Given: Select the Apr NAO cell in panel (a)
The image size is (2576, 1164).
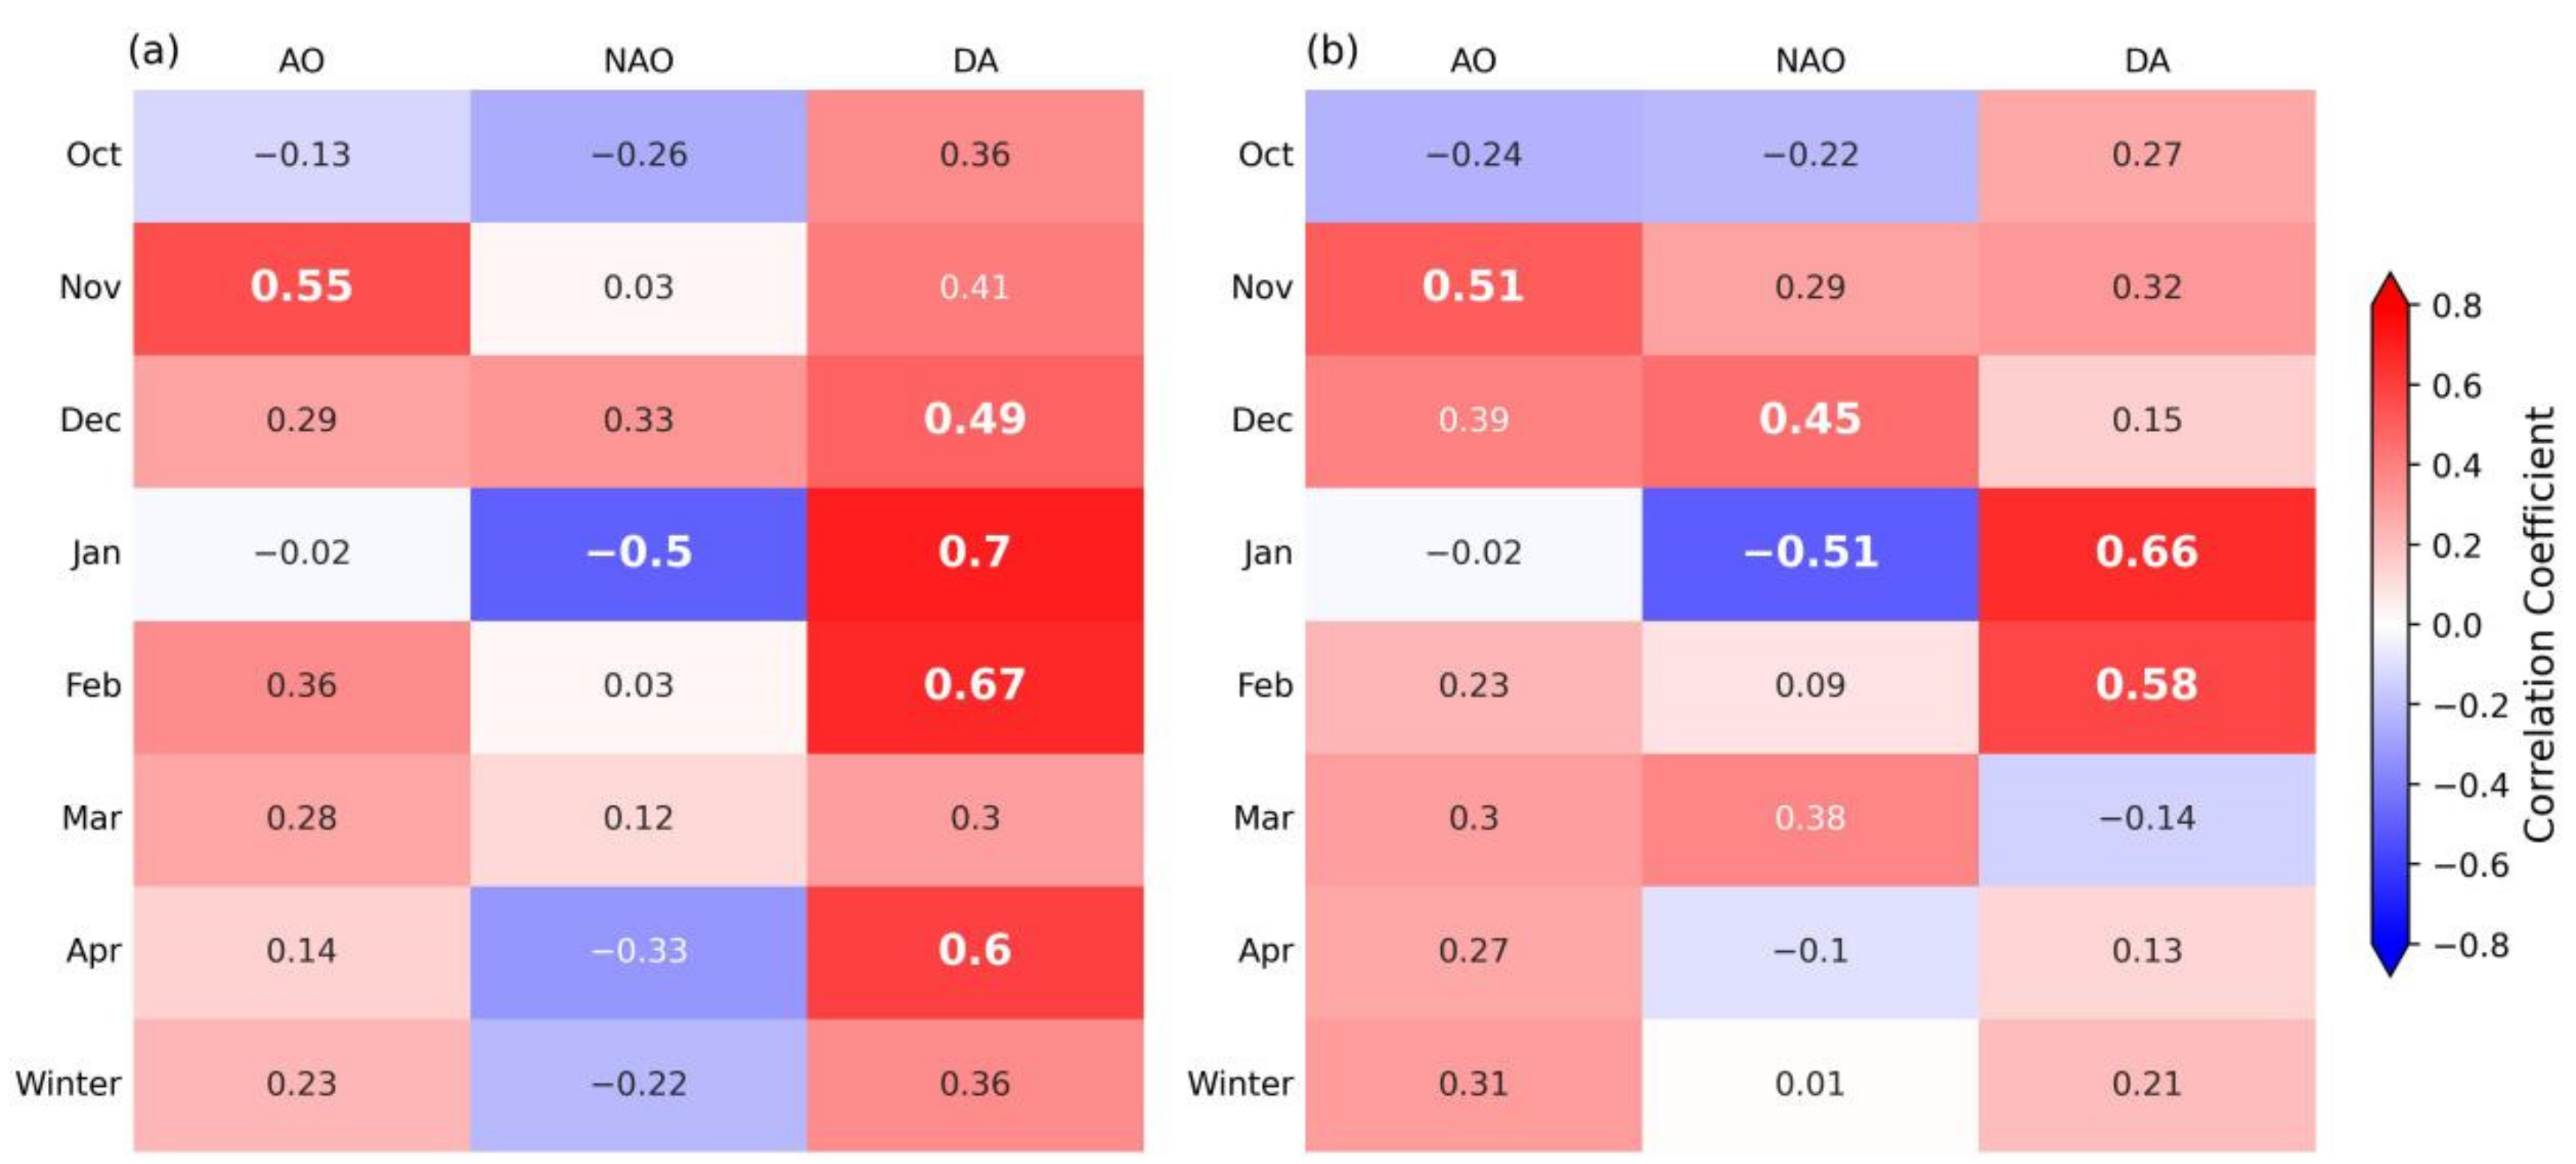Looking at the screenshot, I should pyautogui.click(x=638, y=950).
